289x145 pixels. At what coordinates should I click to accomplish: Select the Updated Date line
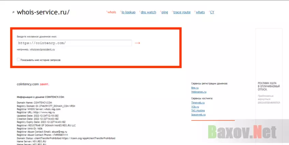click(x=38, y=116)
